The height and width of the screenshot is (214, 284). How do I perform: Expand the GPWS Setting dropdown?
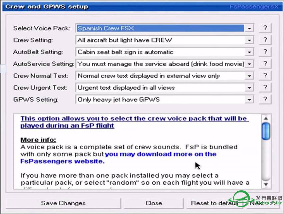[x=249, y=99]
